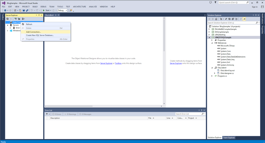Viewport: 265px width, 143px height.
Task: Toggle auto-hide pin on Server Explorer
Action: click(39, 15)
